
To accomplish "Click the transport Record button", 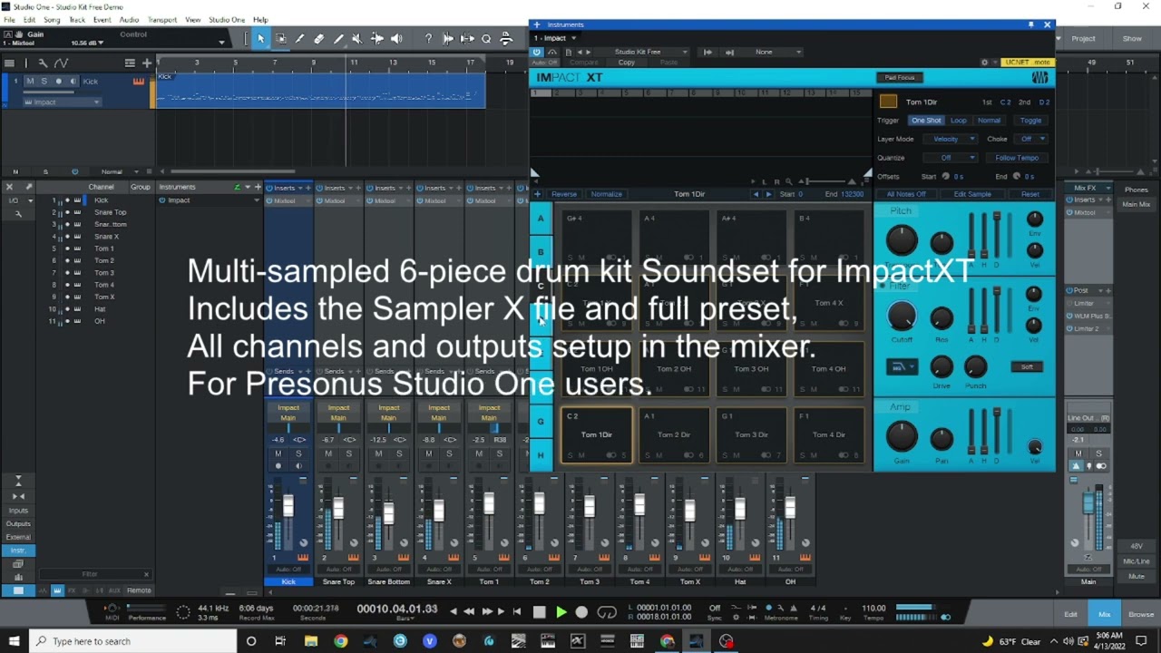I will click(581, 612).
